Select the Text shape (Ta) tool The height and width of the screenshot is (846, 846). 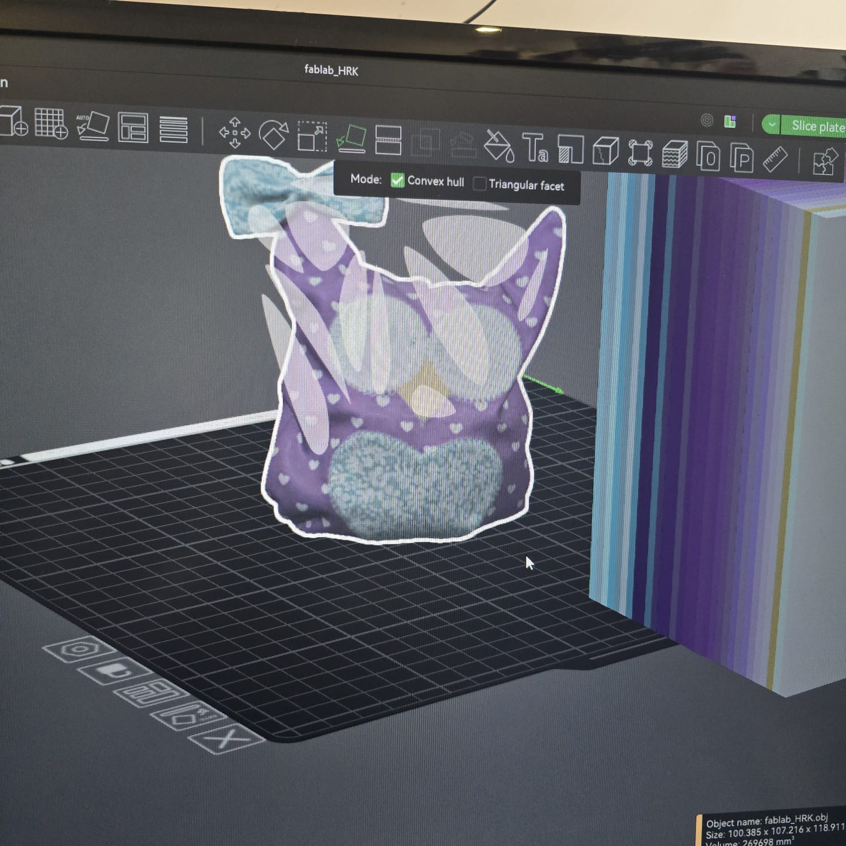[x=534, y=148]
